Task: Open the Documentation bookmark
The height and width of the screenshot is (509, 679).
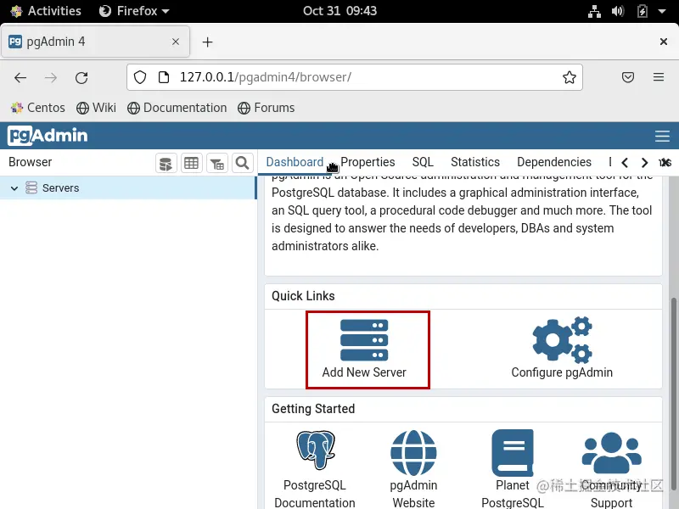Action: coord(177,108)
